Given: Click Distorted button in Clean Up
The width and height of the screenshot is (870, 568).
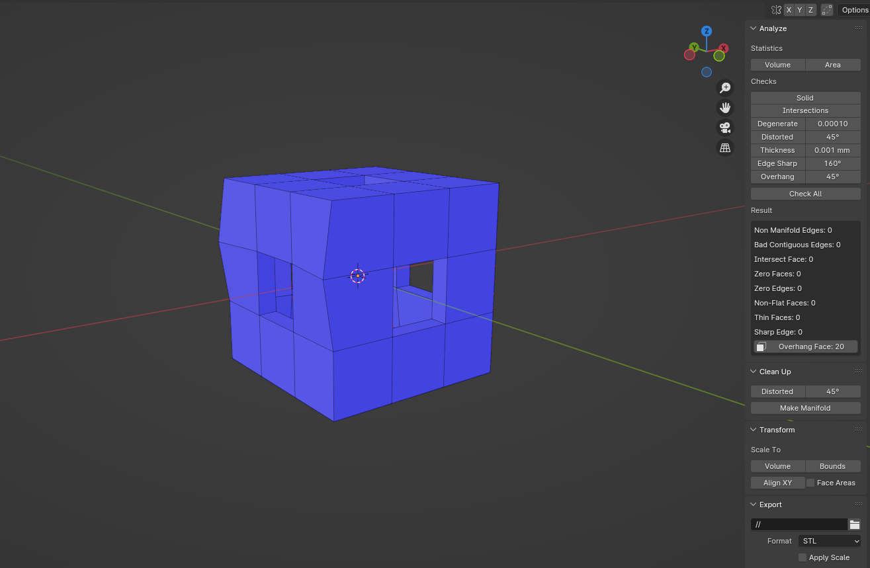Looking at the screenshot, I should click(778, 391).
